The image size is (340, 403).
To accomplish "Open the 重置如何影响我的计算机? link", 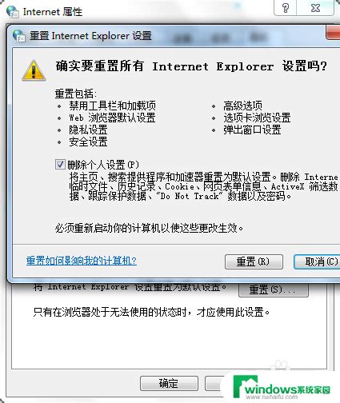I will (x=82, y=261).
